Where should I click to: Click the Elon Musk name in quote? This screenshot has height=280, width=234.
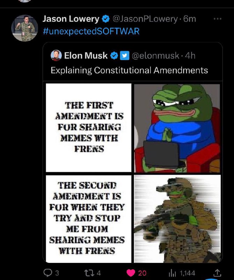point(86,56)
